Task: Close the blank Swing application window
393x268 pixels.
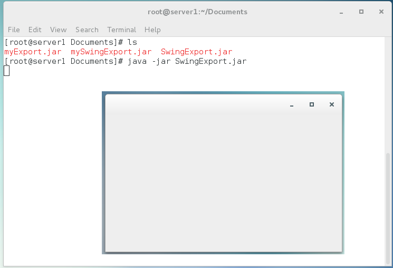Action: point(332,104)
